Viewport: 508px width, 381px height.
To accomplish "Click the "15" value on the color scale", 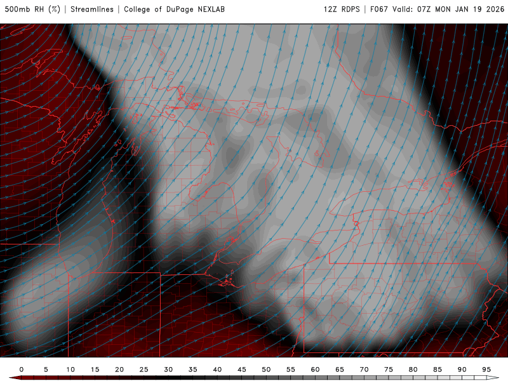I will [x=95, y=370].
